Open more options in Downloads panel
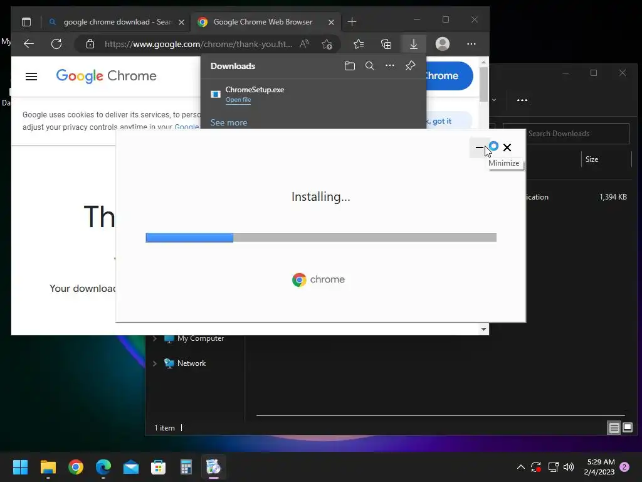Image resolution: width=642 pixels, height=482 pixels. point(390,65)
